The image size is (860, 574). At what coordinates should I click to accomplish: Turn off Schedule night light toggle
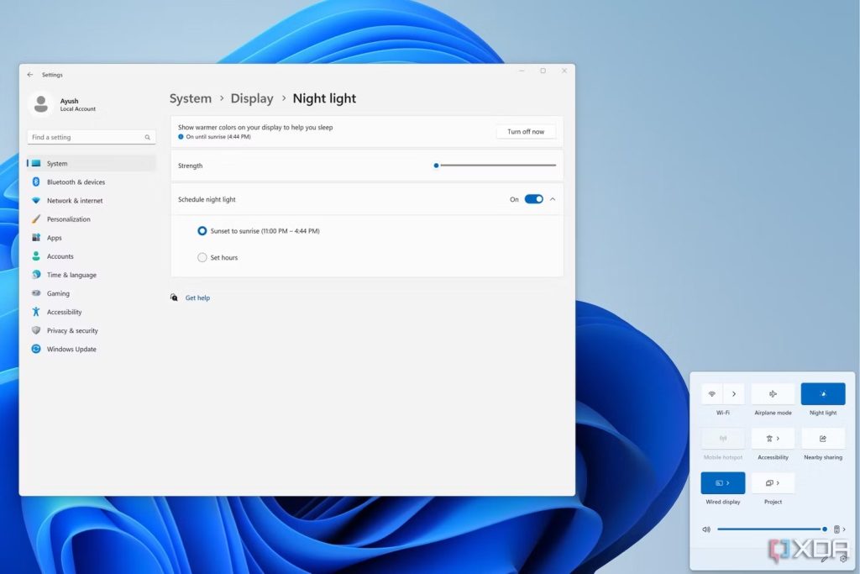coord(533,199)
